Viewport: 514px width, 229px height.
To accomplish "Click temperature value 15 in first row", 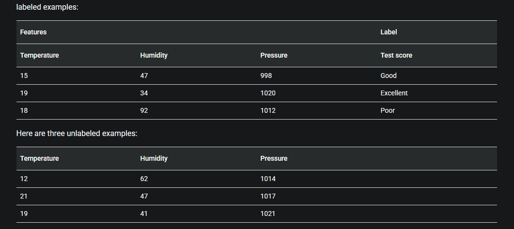I will coord(77,76).
